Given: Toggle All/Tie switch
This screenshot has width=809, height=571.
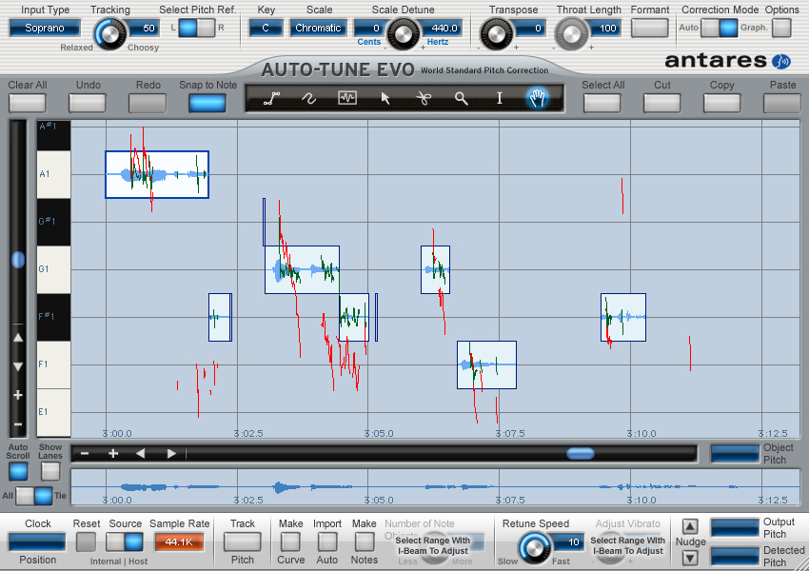Looking at the screenshot, I should click(x=34, y=496).
